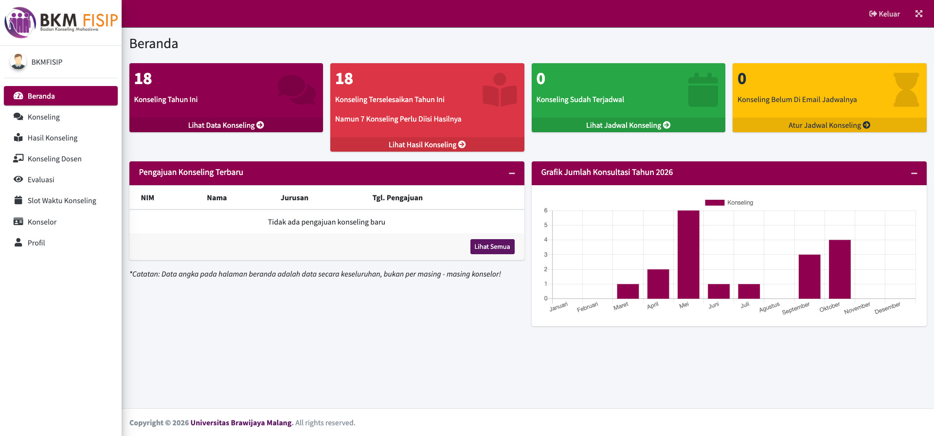Screen dimensions: 934x436
Task: Open the Beranda menu item
Action: [61, 96]
